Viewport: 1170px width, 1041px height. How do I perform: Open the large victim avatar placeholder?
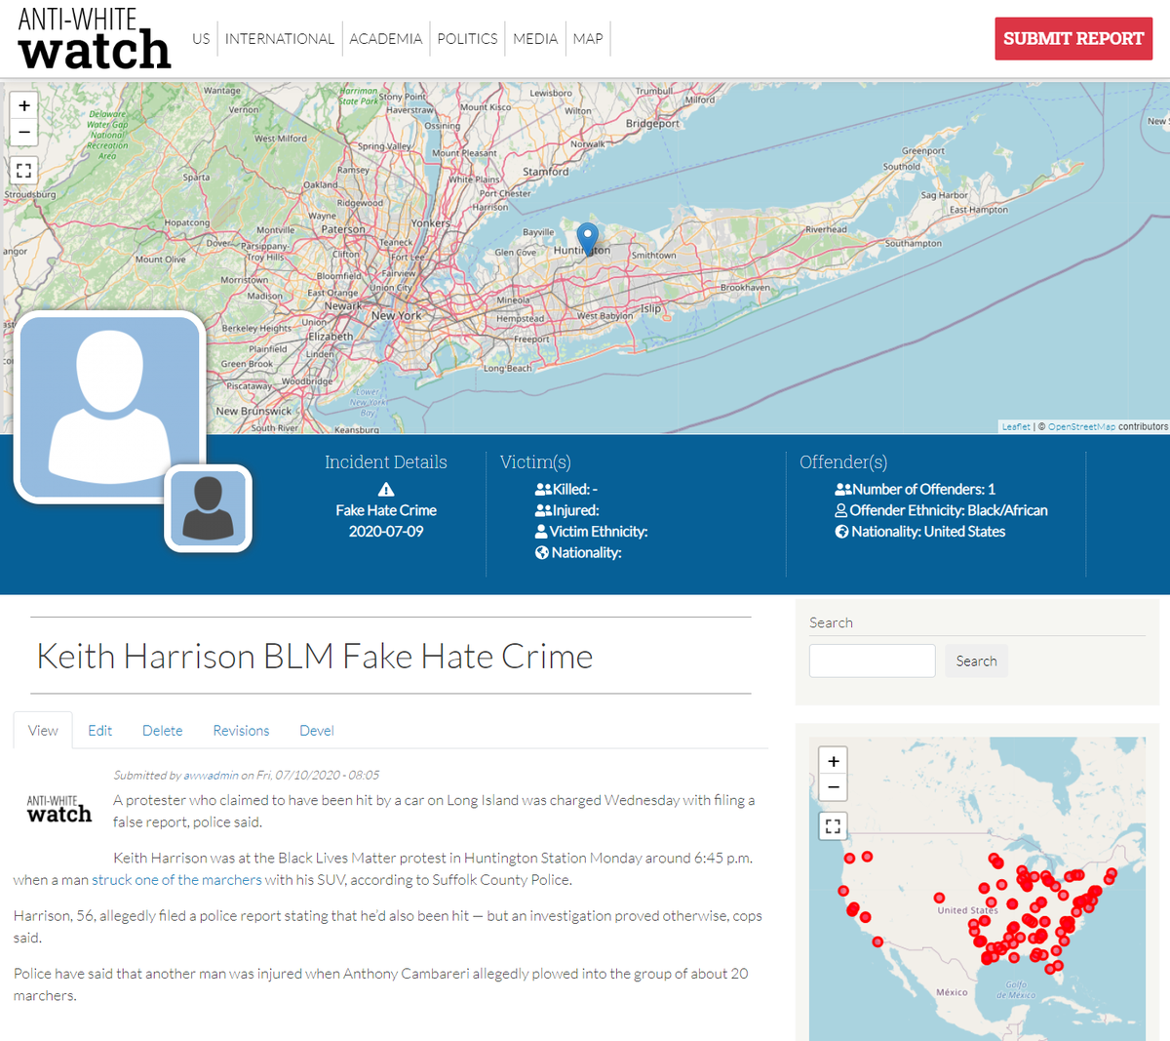110,407
